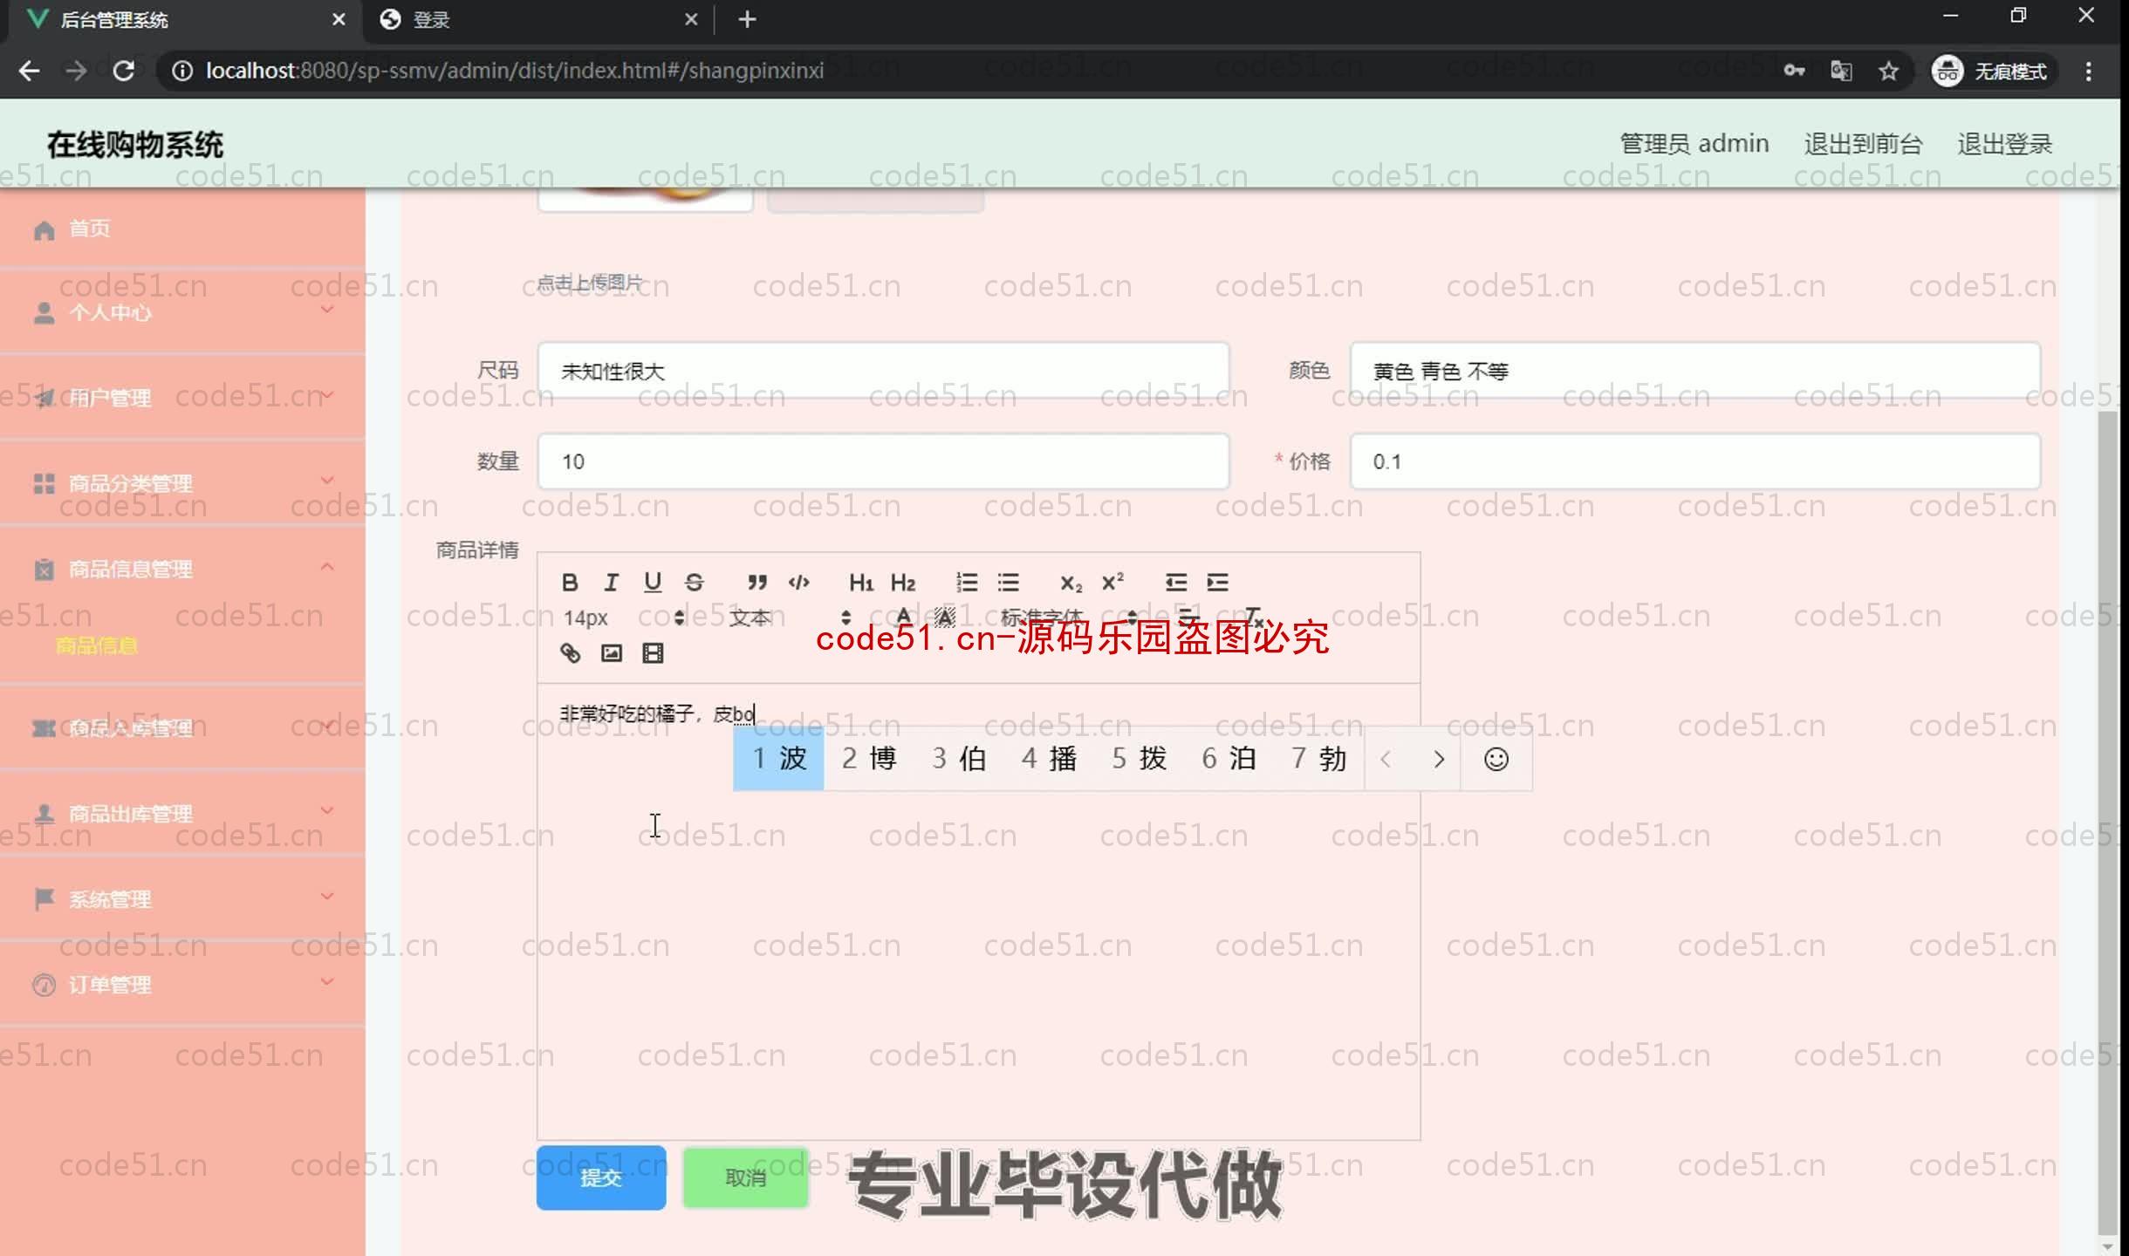Select IME candidate 1 波
This screenshot has height=1256, width=2129.
pos(778,759)
